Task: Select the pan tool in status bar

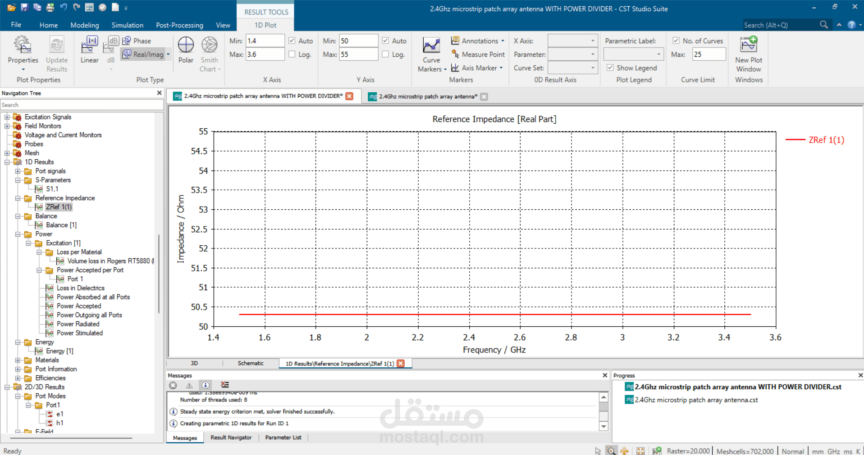Action: tap(624, 450)
